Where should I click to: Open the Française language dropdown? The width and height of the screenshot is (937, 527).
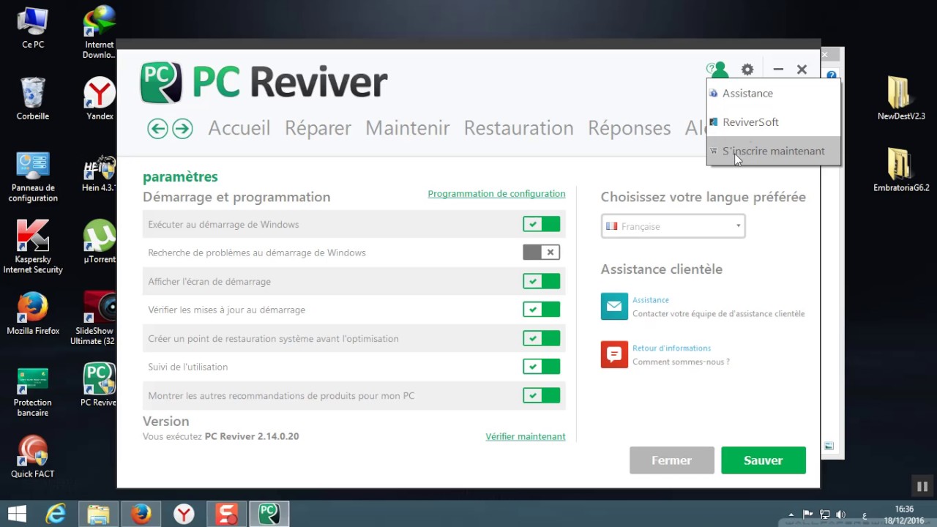(673, 226)
